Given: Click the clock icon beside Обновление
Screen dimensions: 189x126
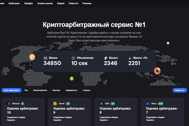Looking at the screenshot, I should pyautogui.click(x=73, y=58).
